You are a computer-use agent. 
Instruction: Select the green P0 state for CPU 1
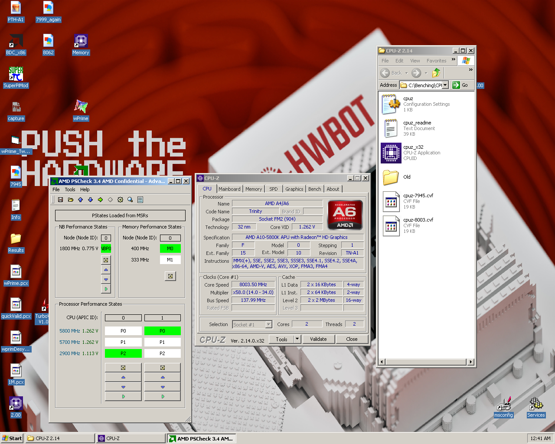click(163, 331)
